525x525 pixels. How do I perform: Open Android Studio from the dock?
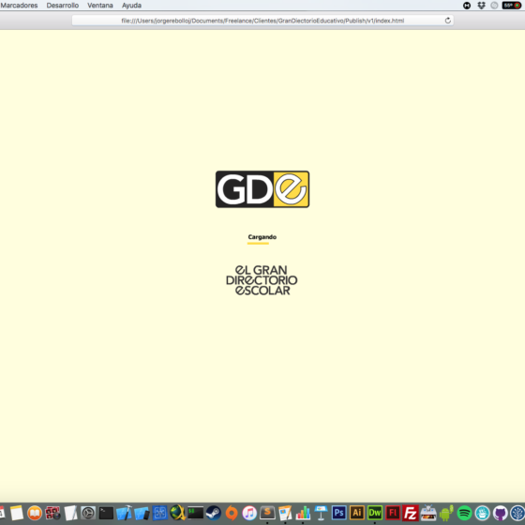point(446,513)
